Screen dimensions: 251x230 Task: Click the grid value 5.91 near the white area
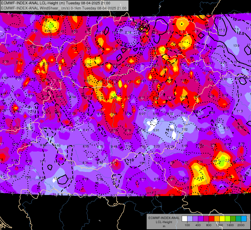tap(156, 130)
